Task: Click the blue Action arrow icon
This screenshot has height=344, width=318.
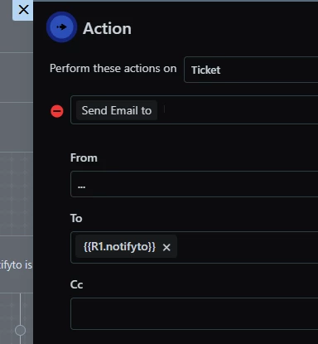Action: [x=61, y=27]
